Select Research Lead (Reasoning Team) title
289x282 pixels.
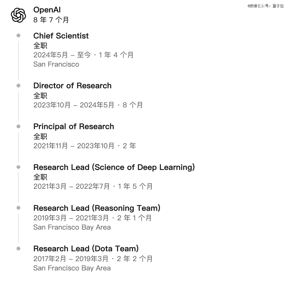[97, 208]
